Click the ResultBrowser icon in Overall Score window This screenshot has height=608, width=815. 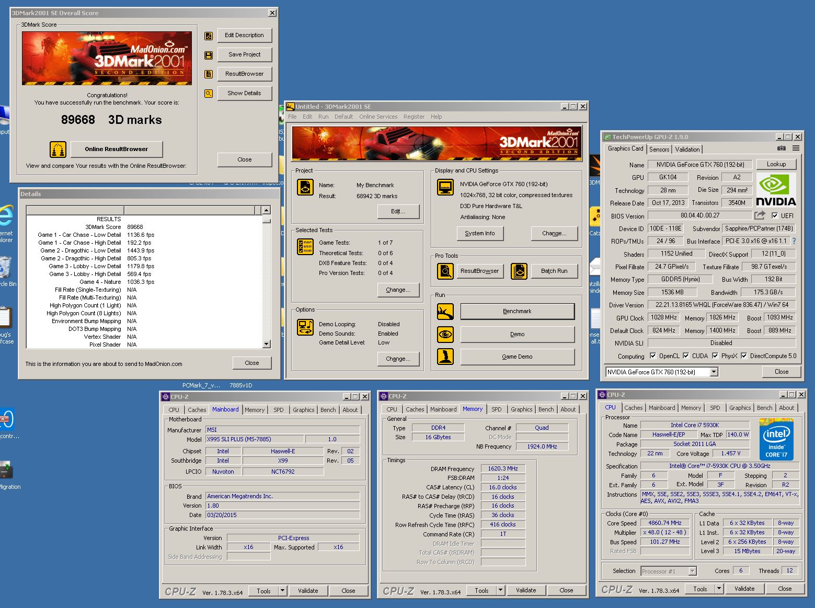click(x=209, y=74)
